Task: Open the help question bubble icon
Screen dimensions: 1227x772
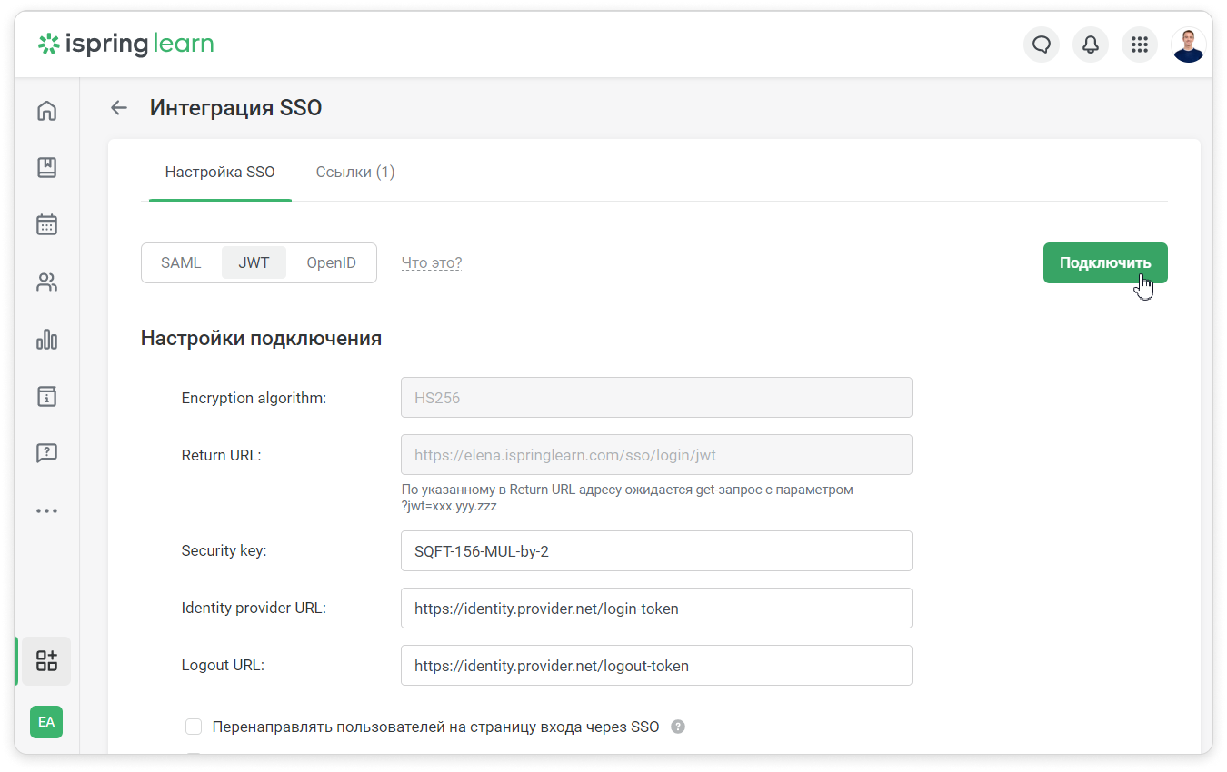Action: pyautogui.click(x=46, y=453)
